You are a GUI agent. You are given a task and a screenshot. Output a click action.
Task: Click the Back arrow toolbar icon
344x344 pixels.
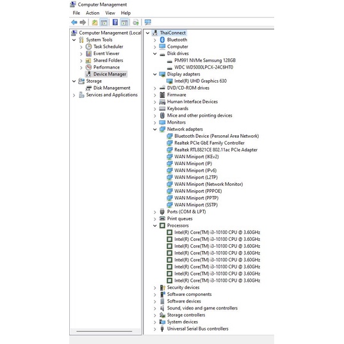74,22
